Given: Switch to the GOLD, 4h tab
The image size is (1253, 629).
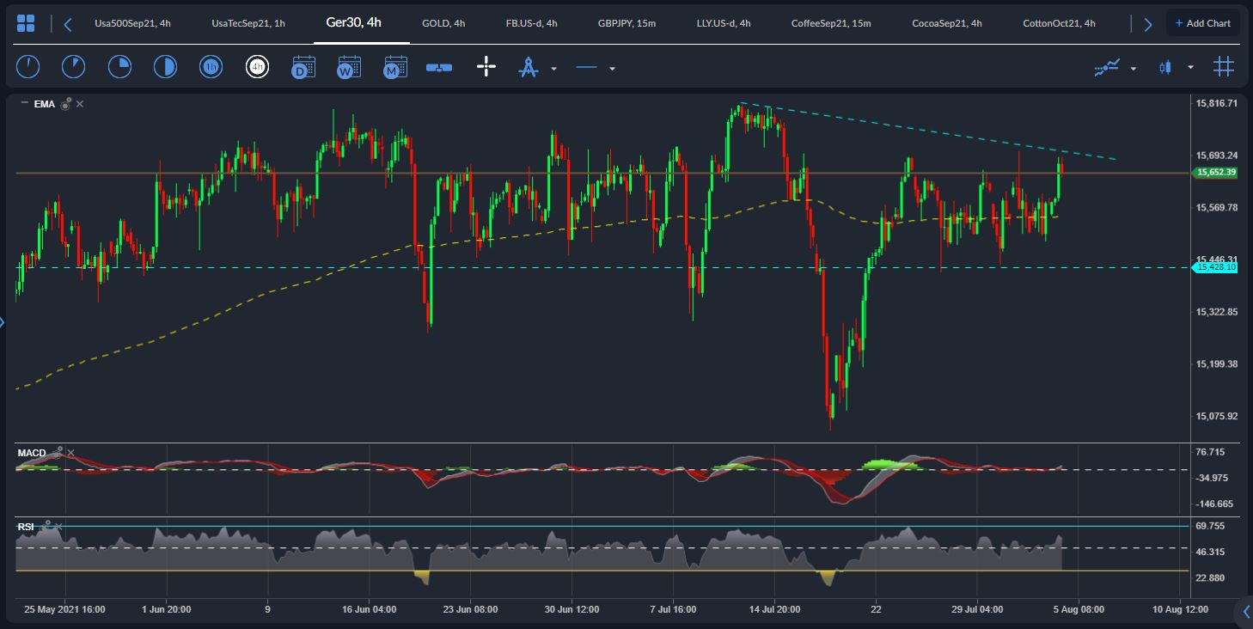Looking at the screenshot, I should click(443, 23).
